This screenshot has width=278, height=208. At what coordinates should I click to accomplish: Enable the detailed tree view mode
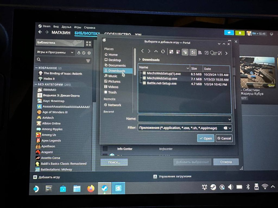185,52
